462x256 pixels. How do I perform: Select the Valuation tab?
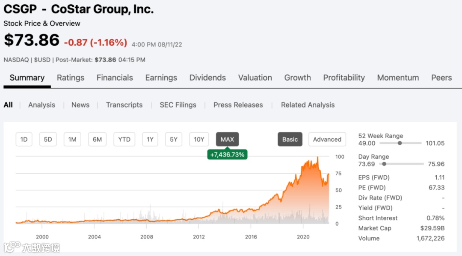(x=255, y=78)
